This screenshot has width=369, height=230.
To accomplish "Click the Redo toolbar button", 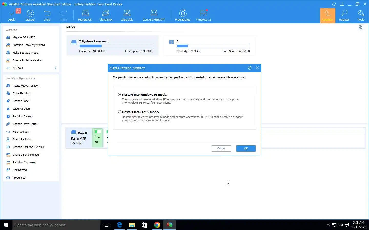I will click(x=64, y=16).
